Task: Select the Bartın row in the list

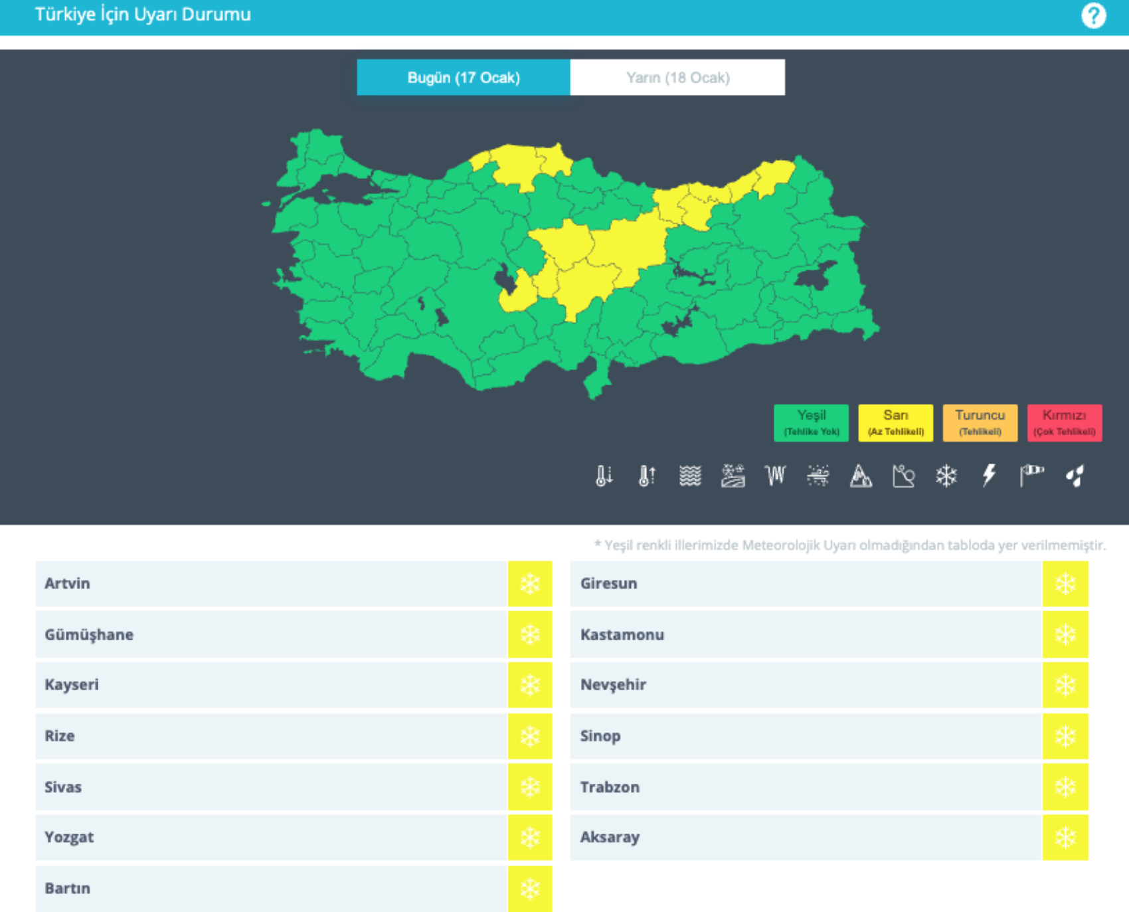Action: [x=271, y=889]
